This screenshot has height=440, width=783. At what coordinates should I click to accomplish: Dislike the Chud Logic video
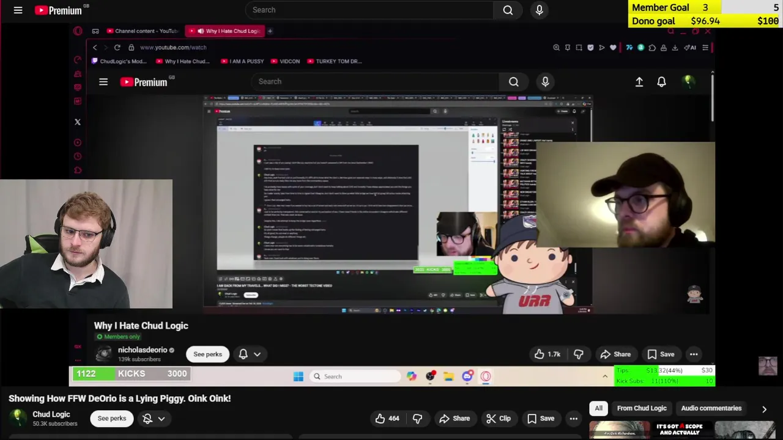pos(417,419)
